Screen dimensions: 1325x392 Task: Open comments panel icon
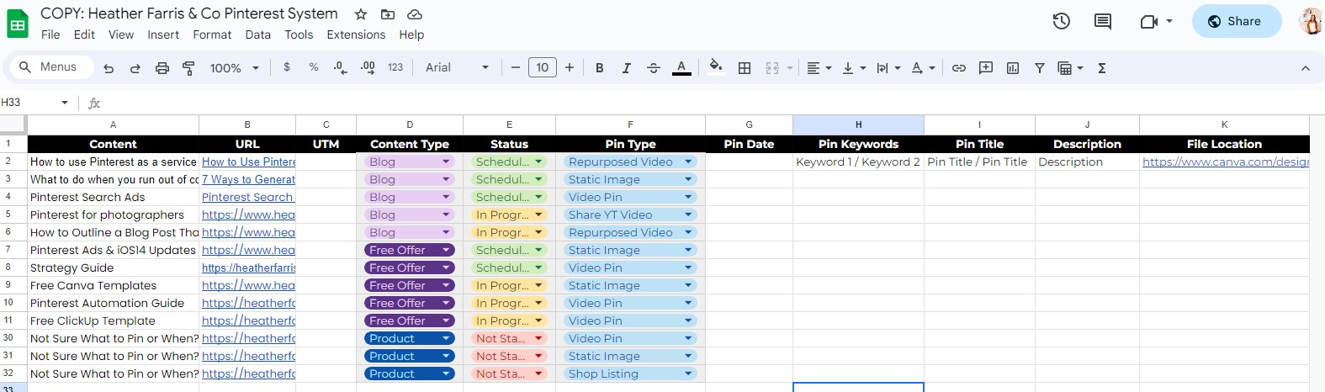1103,21
